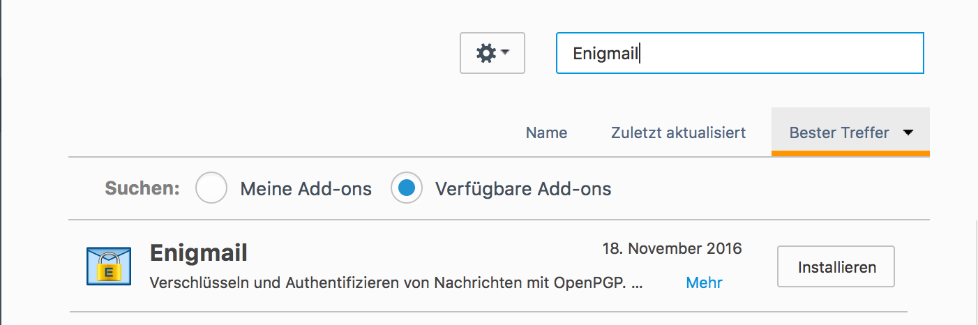The image size is (978, 325).
Task: Click the Suchen: label
Action: point(142,188)
